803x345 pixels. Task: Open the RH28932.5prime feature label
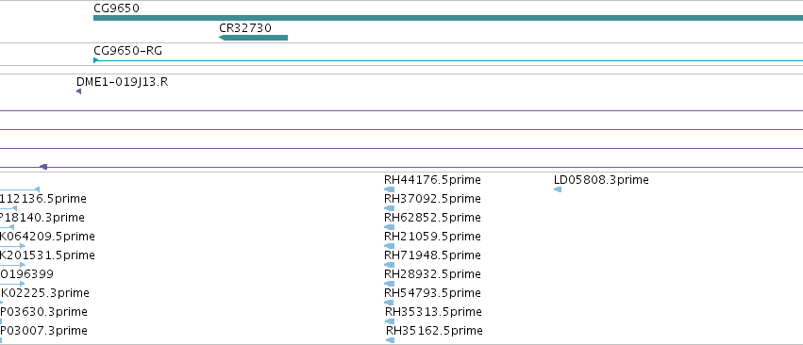click(x=432, y=274)
